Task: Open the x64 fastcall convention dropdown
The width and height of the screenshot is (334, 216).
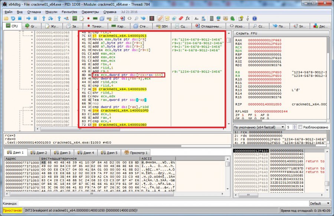Action: (283, 127)
